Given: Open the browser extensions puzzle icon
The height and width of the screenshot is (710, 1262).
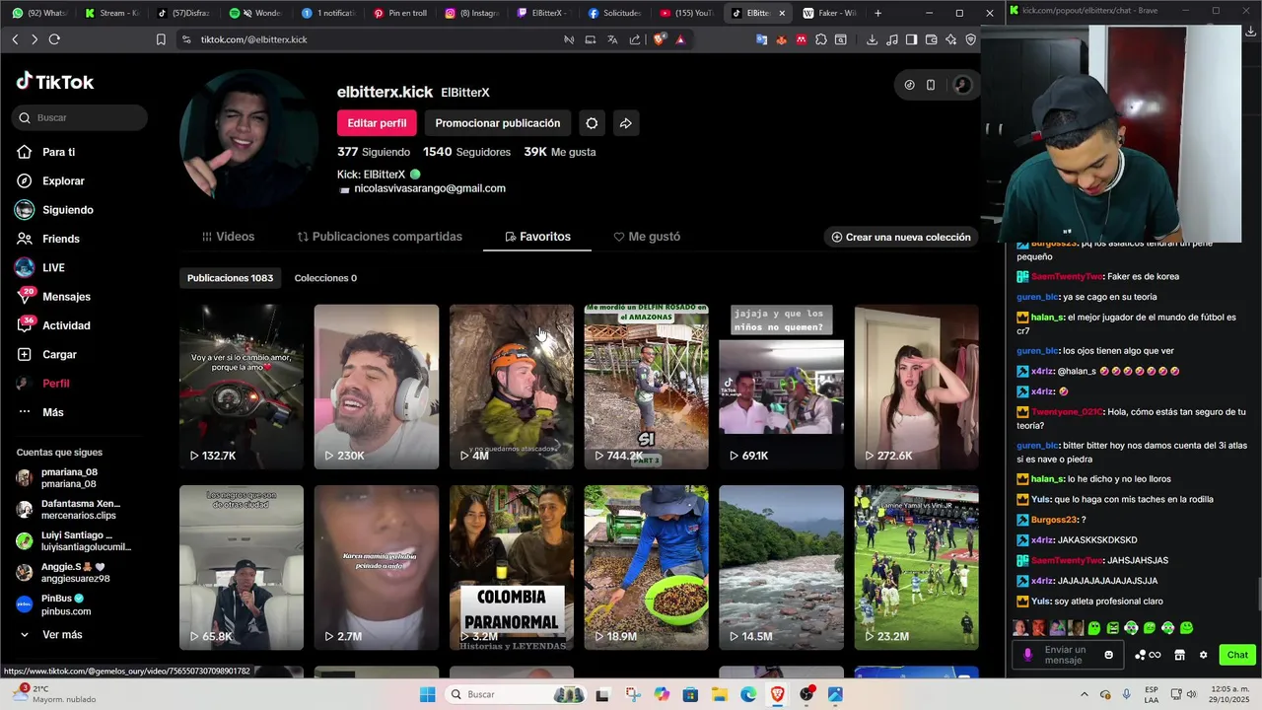Looking at the screenshot, I should (821, 39).
